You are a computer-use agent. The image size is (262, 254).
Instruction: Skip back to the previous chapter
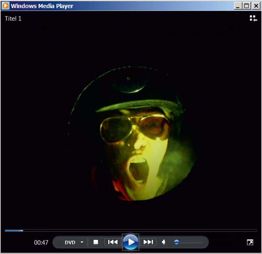(x=113, y=242)
